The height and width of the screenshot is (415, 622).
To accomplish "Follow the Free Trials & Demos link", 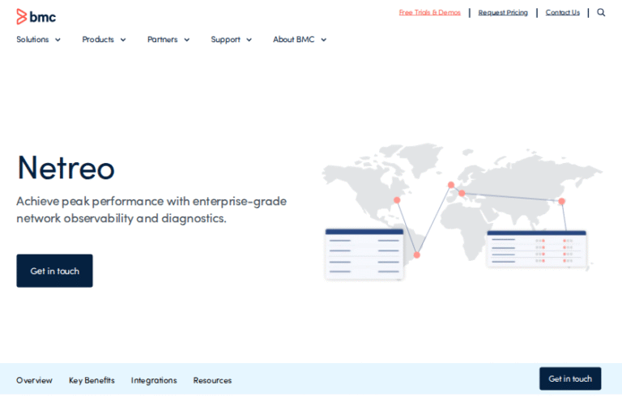I will click(429, 12).
